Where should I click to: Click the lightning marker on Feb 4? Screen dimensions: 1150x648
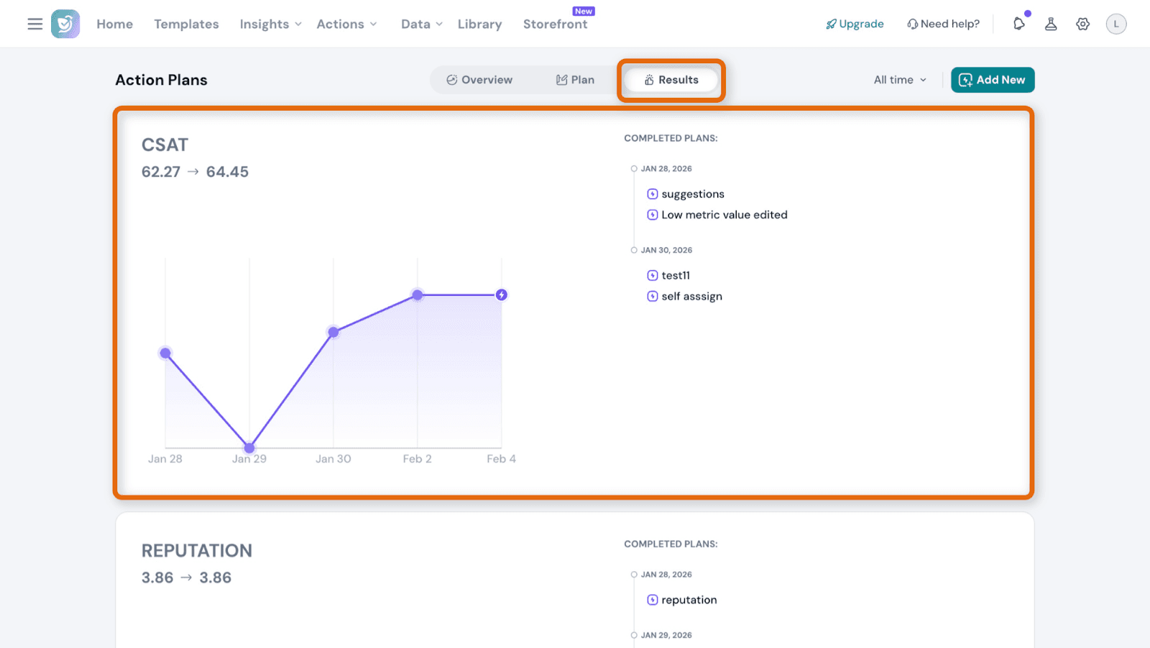[502, 295]
